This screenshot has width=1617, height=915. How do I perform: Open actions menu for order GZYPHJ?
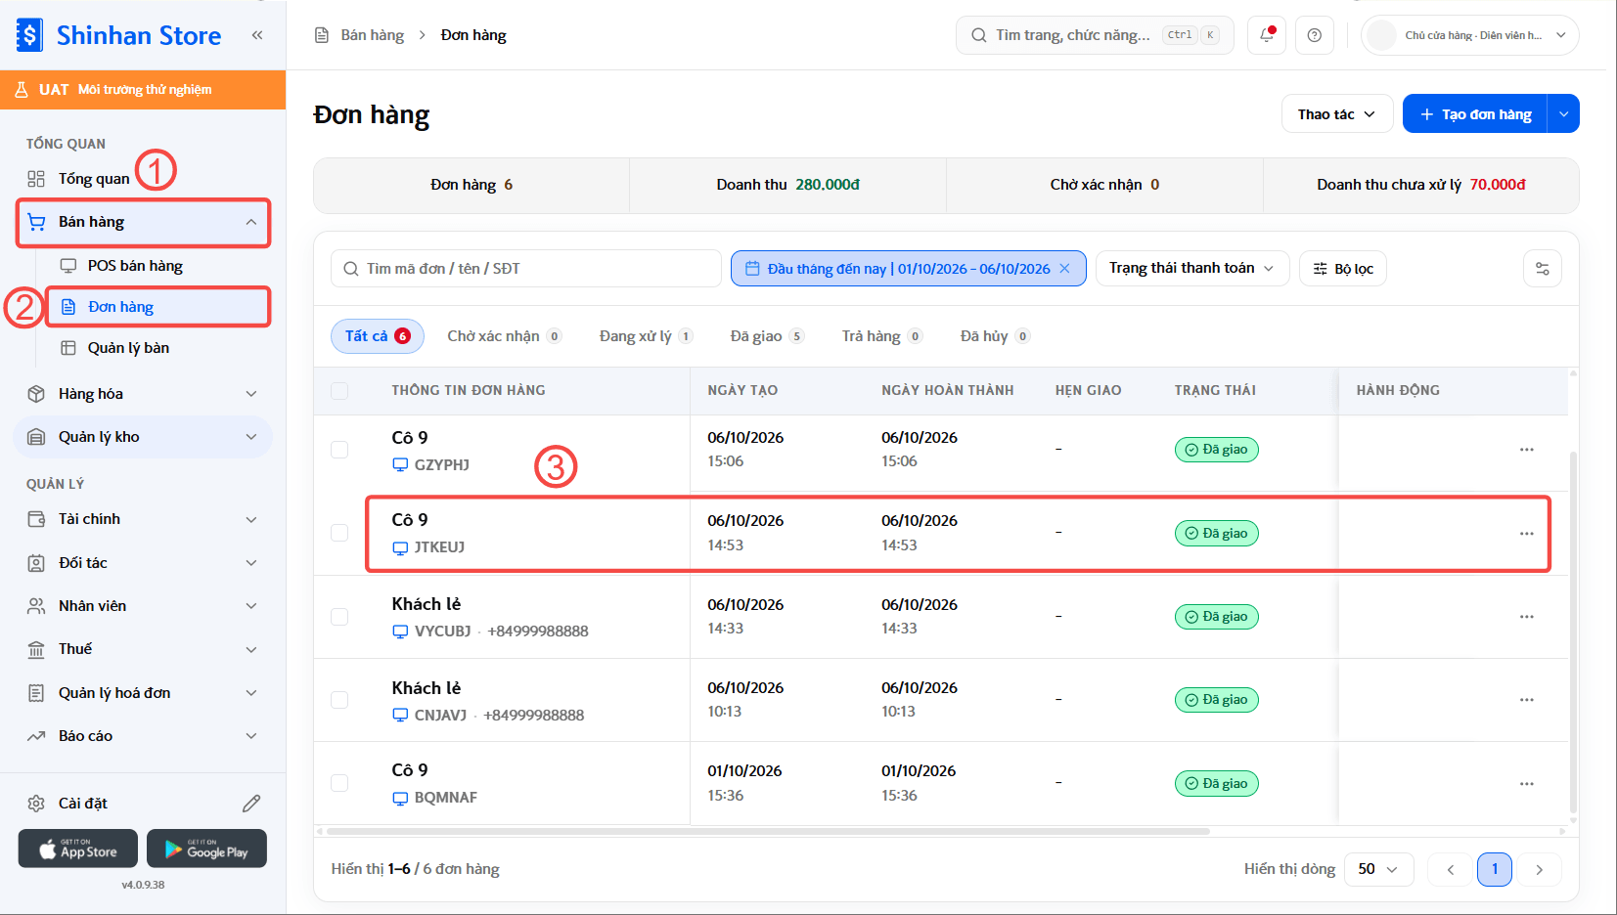click(1527, 450)
